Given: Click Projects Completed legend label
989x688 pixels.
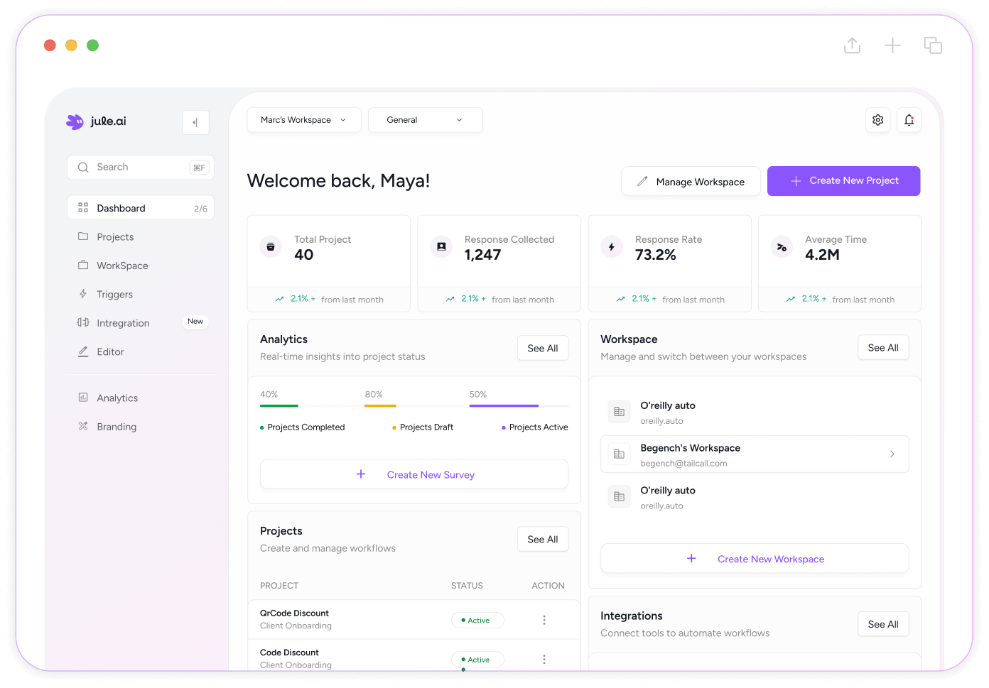Looking at the screenshot, I should [x=306, y=427].
